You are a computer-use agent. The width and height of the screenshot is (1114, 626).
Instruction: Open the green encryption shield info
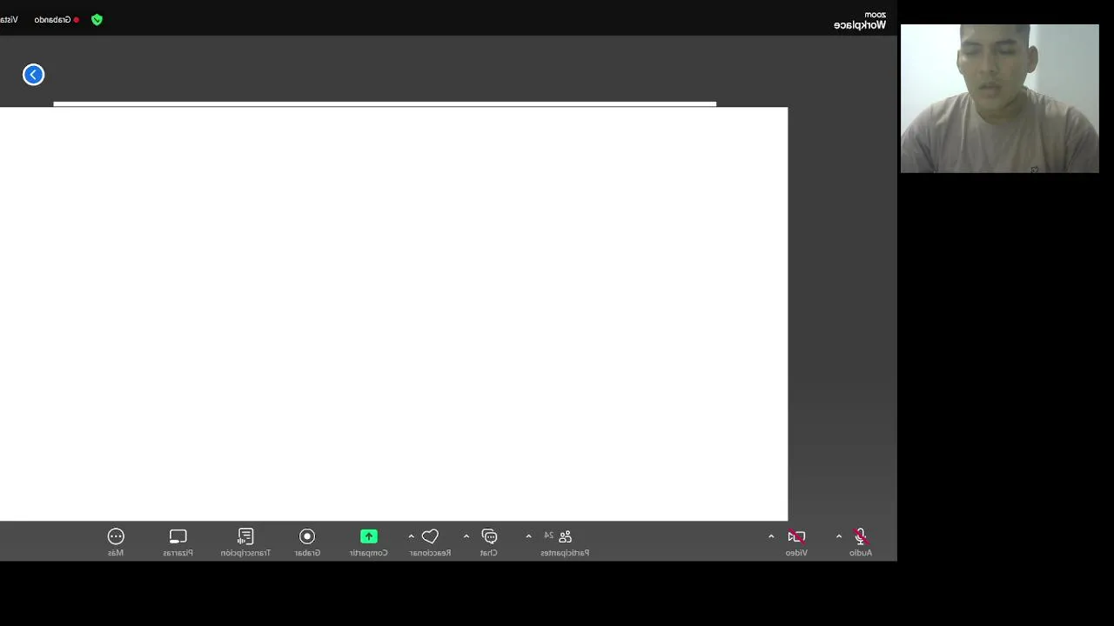tap(97, 19)
